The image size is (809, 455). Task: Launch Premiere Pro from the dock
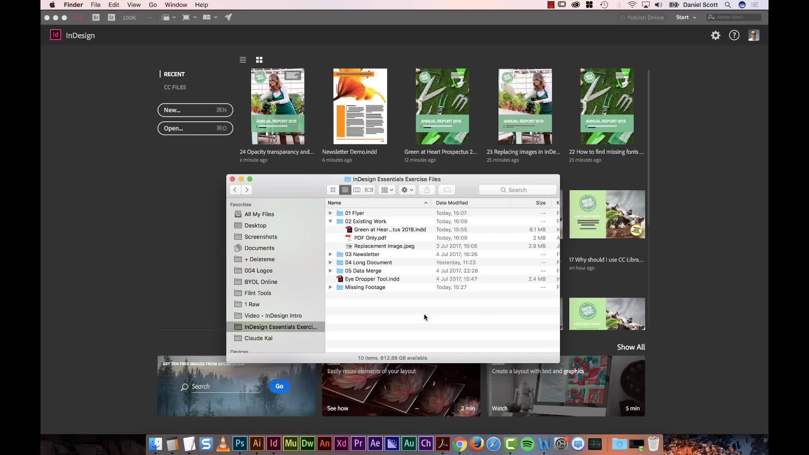358,444
